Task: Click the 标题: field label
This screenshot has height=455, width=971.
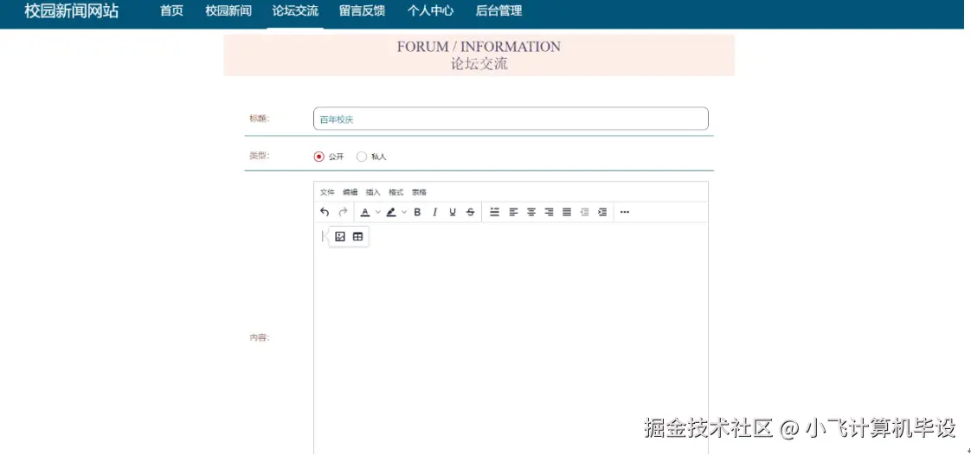Action: (x=260, y=119)
